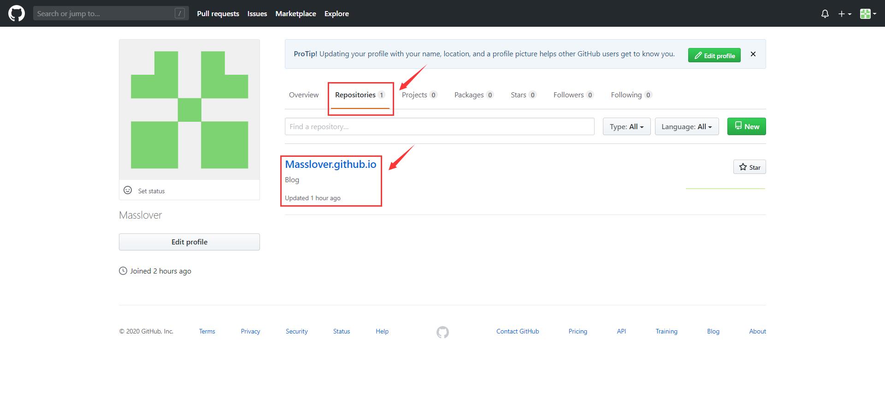The image size is (885, 399).
Task: Open the Training footer link
Action: [x=667, y=331]
